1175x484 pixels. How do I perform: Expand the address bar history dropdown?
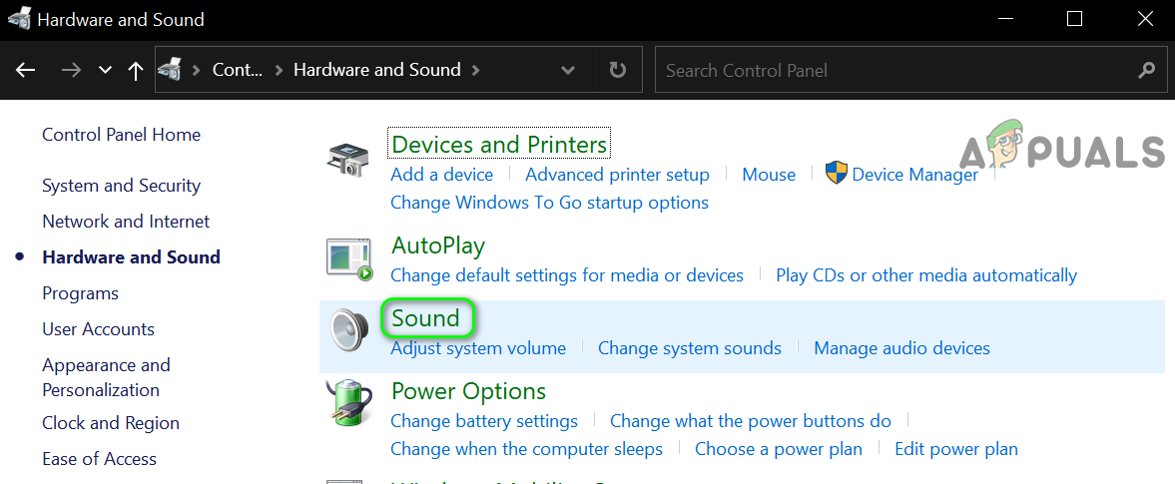[x=568, y=71]
